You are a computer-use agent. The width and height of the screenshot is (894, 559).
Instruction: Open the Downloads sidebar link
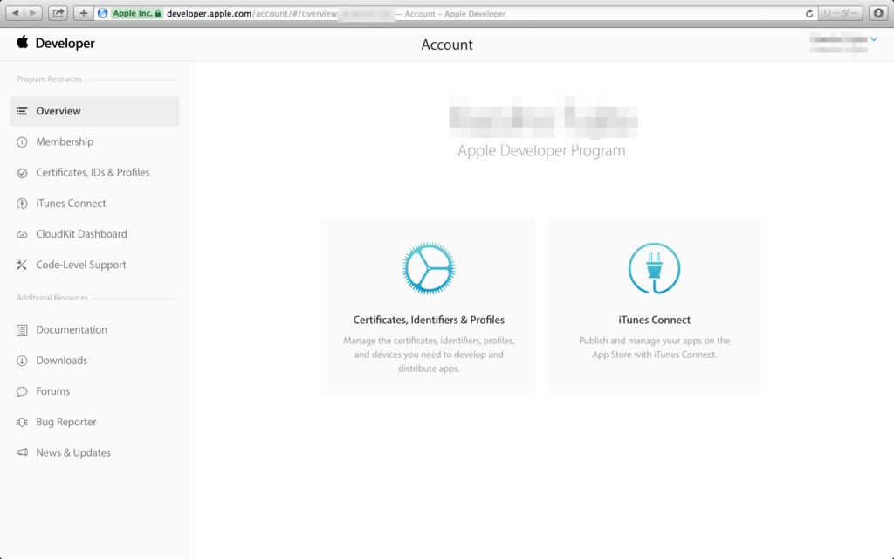[x=62, y=361]
